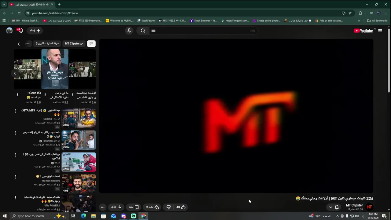Open the GTA MT video thumbnail 28:03
Viewport: 391px width, 220px height.
point(79,118)
